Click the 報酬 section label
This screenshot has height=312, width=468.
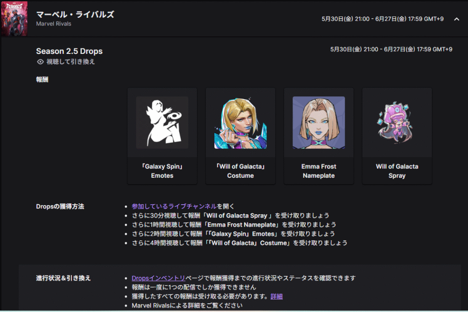pos(42,79)
